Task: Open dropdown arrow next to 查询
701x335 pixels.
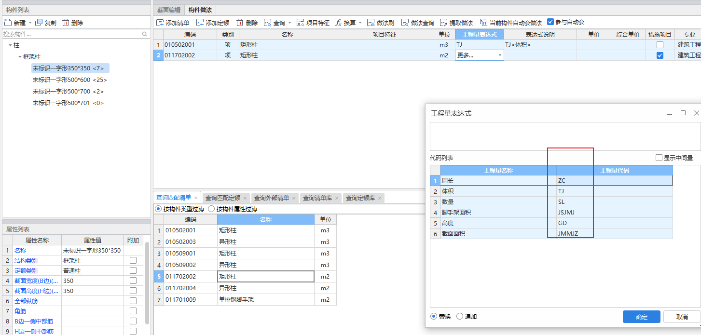Action: pos(289,23)
